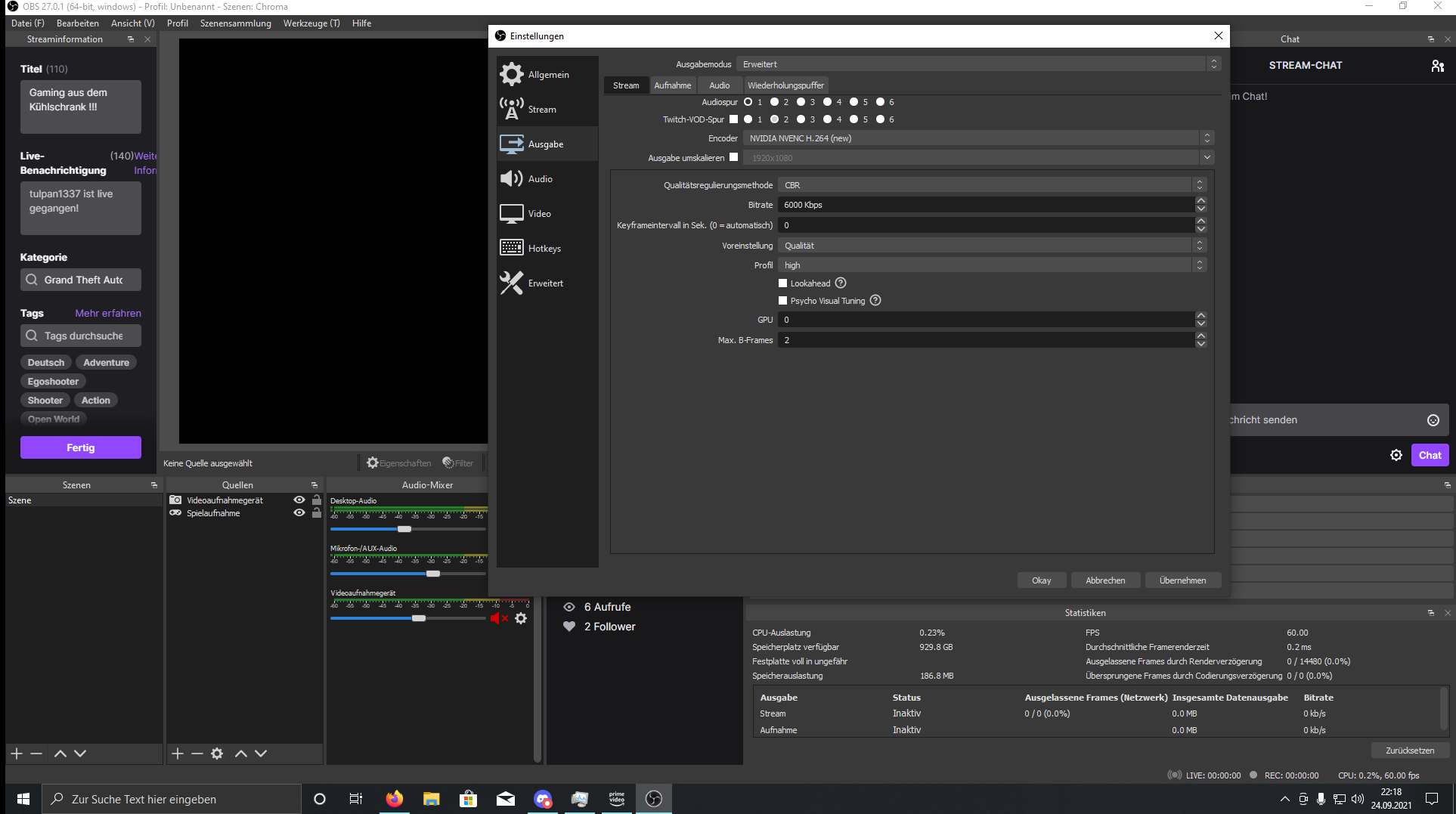Switch to the Aufnahme tab
This screenshot has width=1456, height=814.
coord(672,85)
